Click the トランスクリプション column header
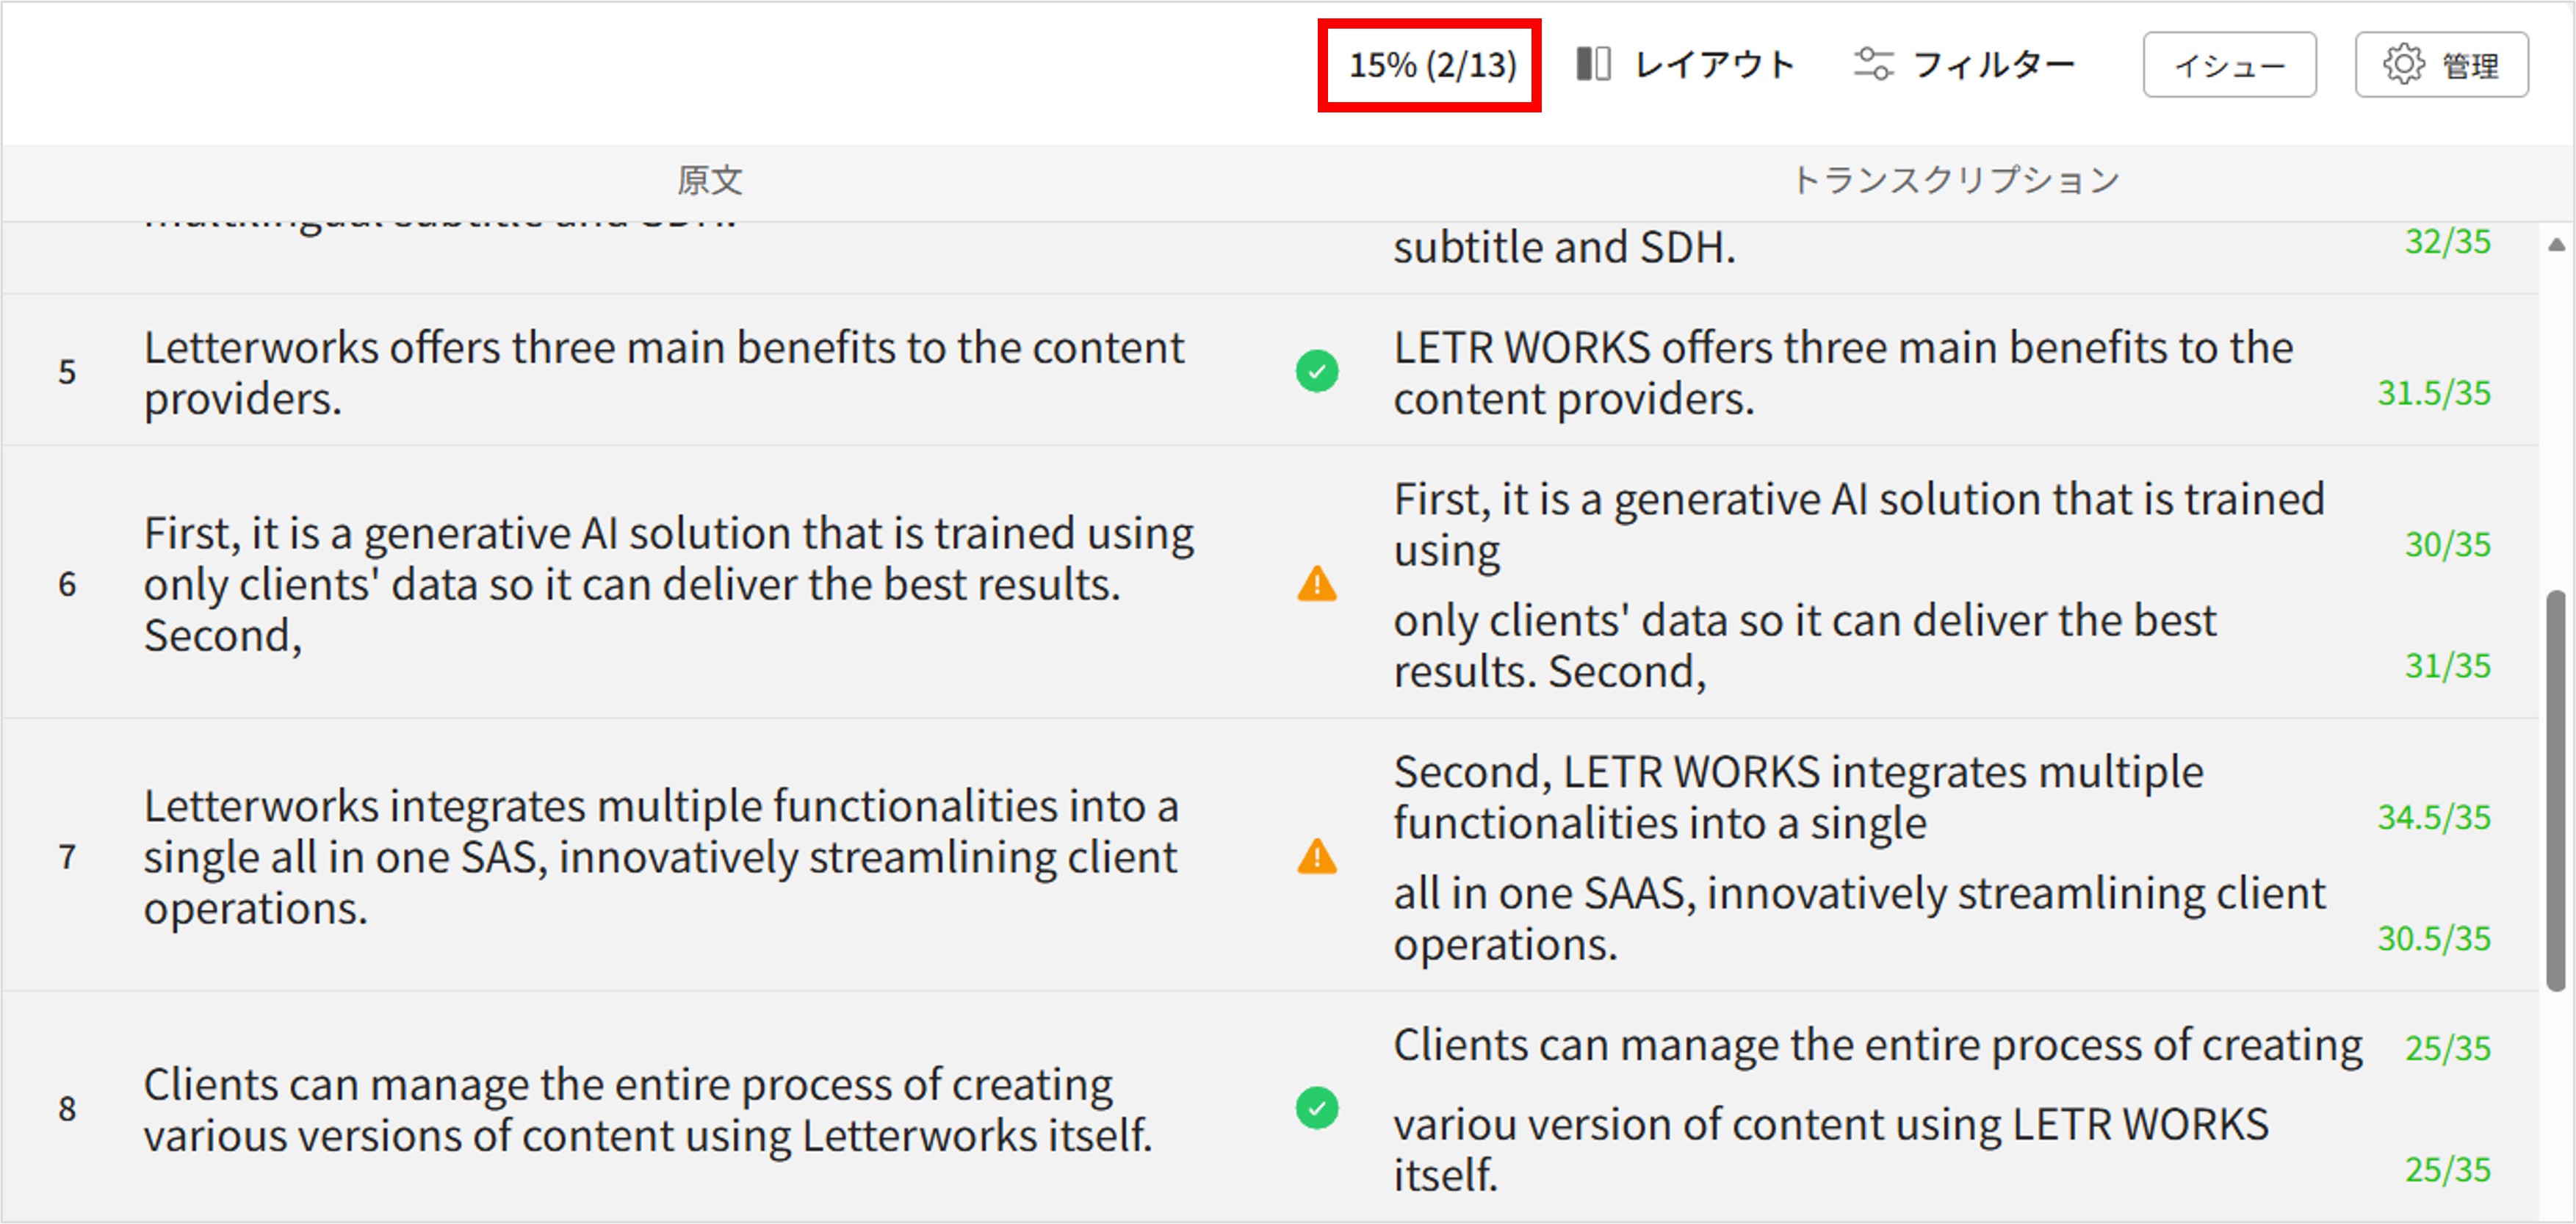 (x=1954, y=180)
